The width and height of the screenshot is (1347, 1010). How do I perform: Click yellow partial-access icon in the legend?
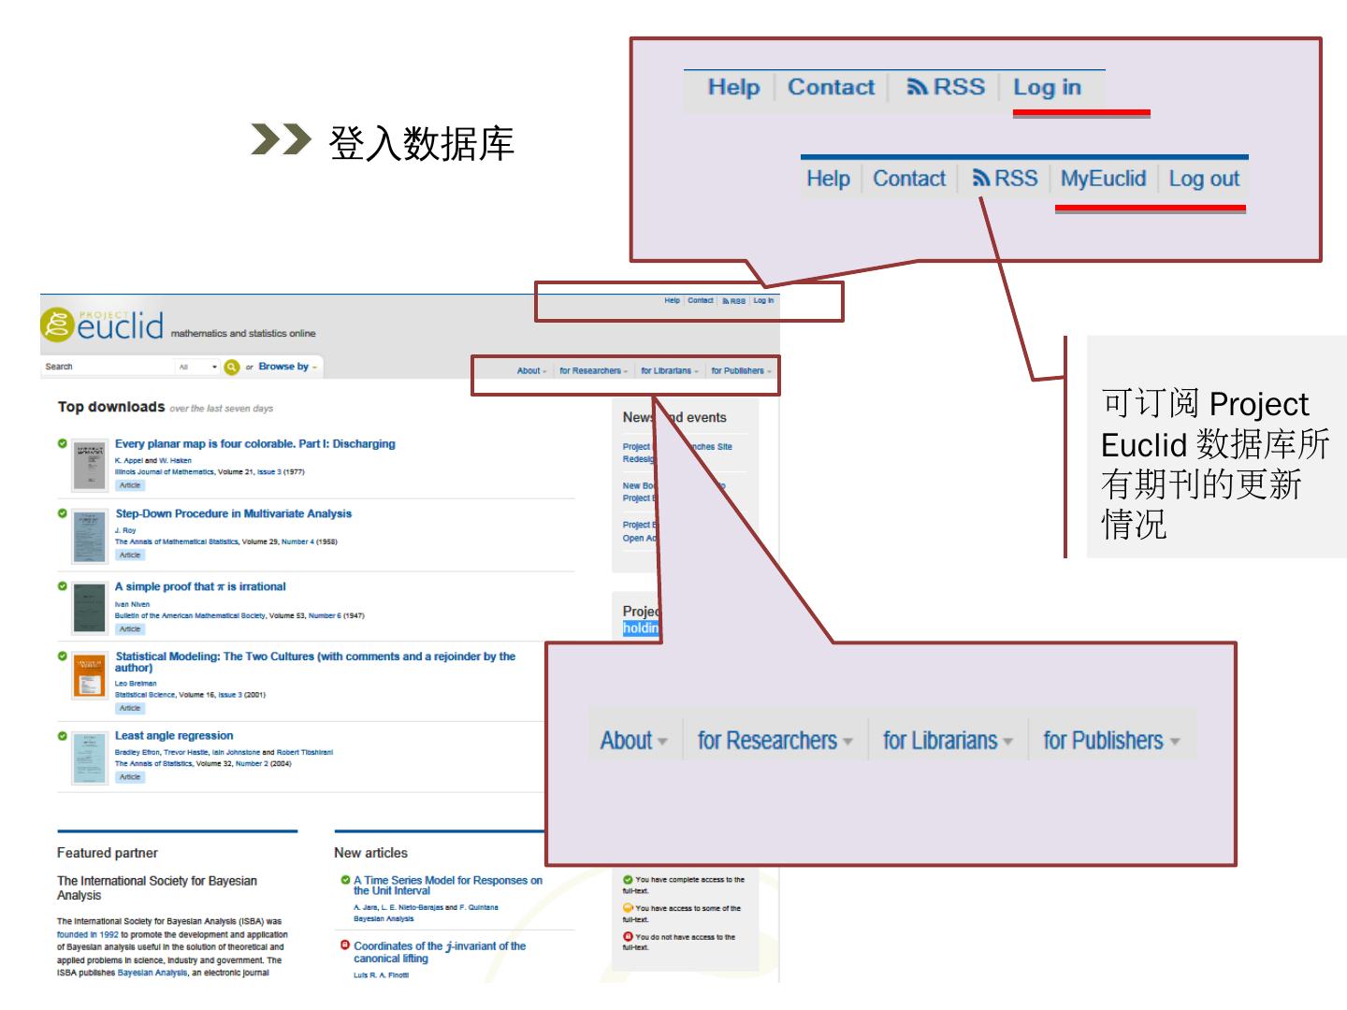628,908
